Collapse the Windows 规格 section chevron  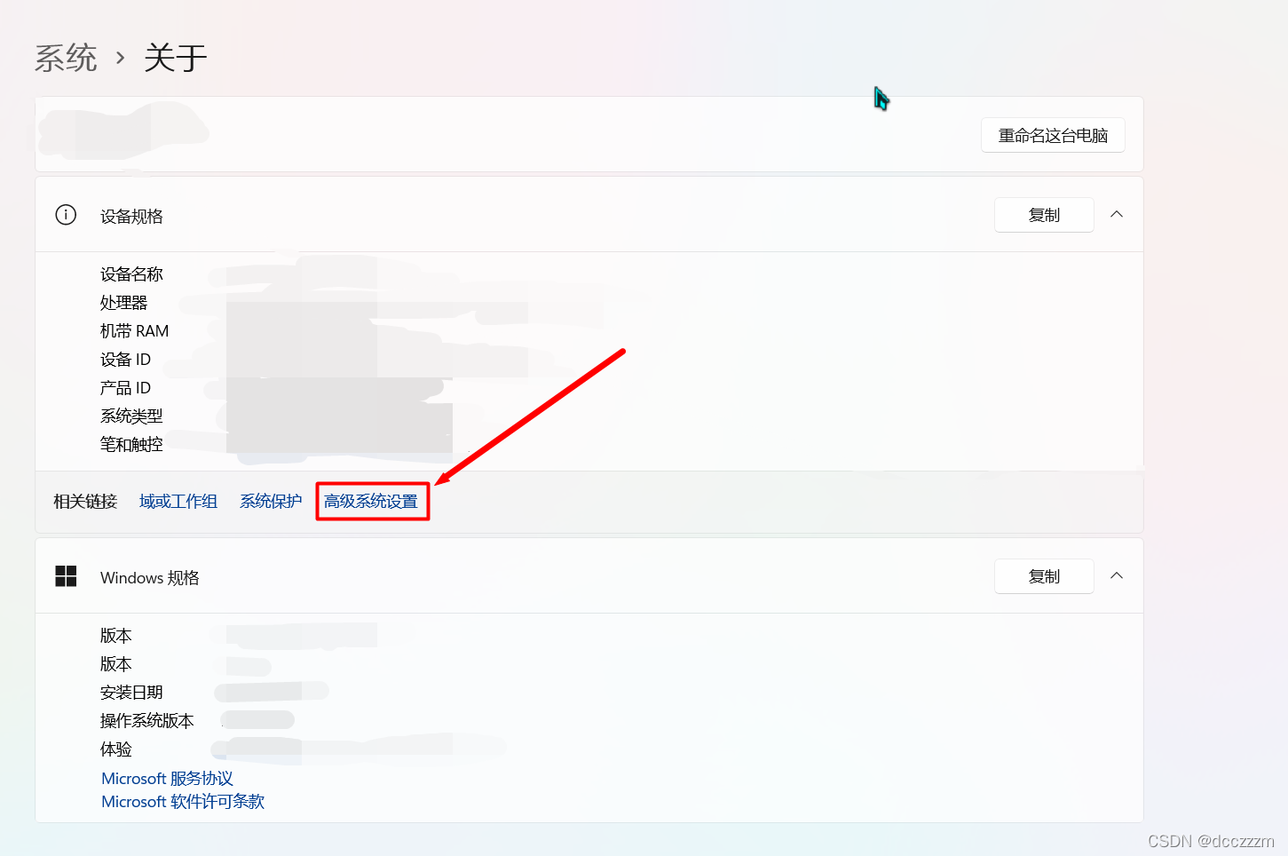(x=1117, y=575)
